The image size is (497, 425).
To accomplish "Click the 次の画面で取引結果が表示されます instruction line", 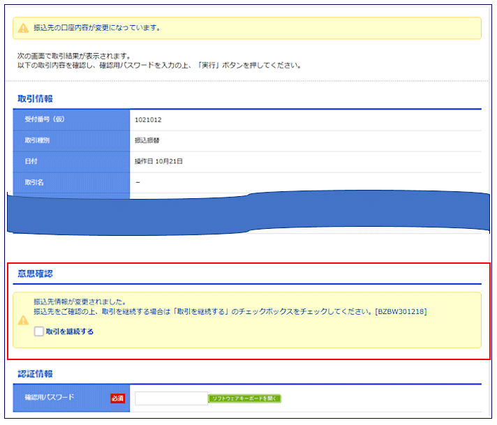I will [74, 56].
